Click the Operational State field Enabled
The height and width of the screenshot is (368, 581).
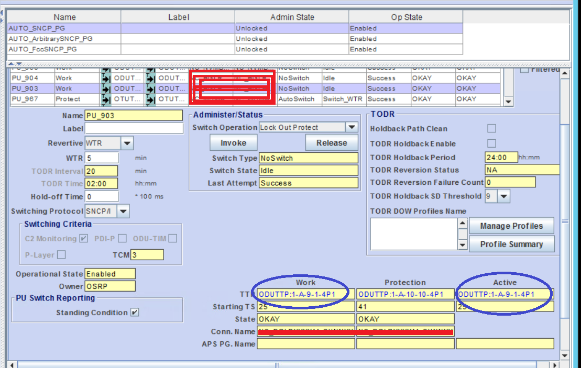click(x=110, y=274)
